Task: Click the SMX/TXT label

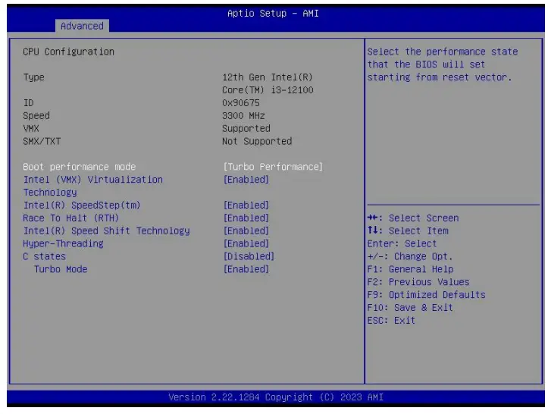Action: tap(42, 141)
